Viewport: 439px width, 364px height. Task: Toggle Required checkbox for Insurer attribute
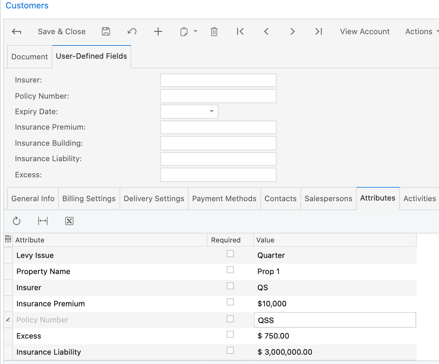[x=230, y=286]
